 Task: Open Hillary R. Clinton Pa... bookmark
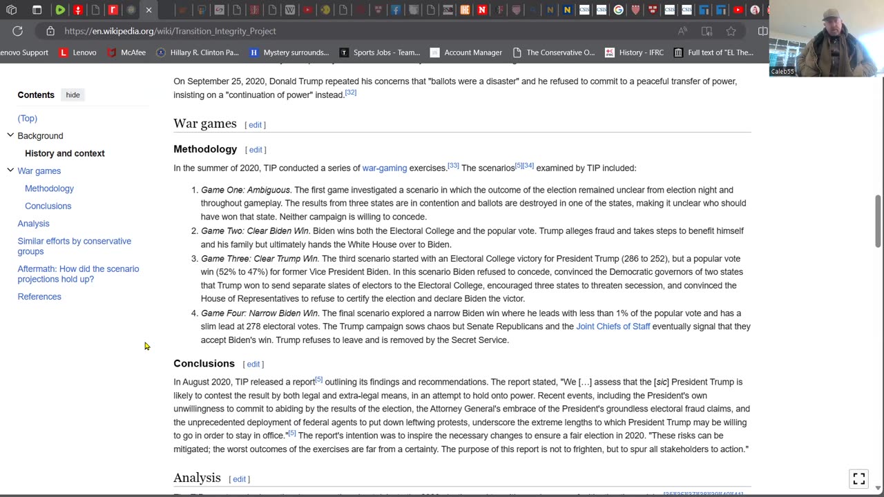pyautogui.click(x=198, y=52)
